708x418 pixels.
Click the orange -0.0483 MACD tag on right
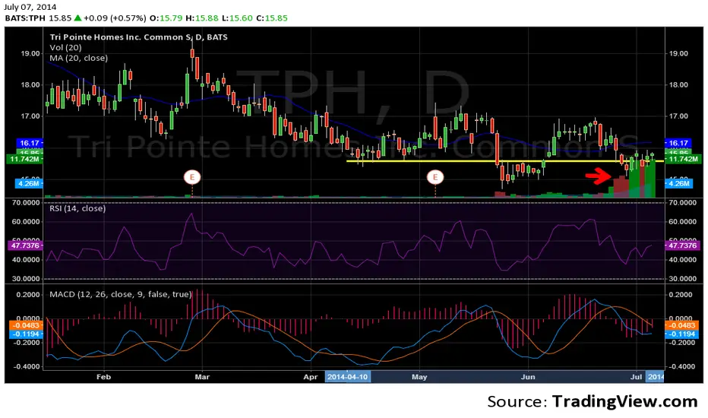coord(682,325)
